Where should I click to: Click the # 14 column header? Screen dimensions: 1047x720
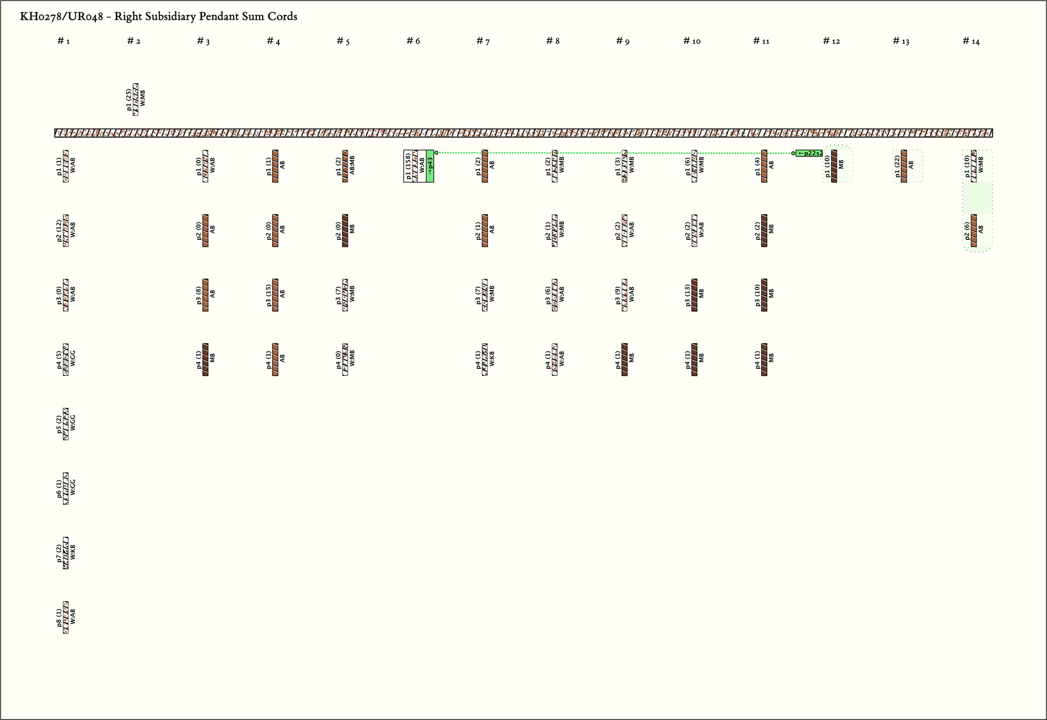pos(971,41)
